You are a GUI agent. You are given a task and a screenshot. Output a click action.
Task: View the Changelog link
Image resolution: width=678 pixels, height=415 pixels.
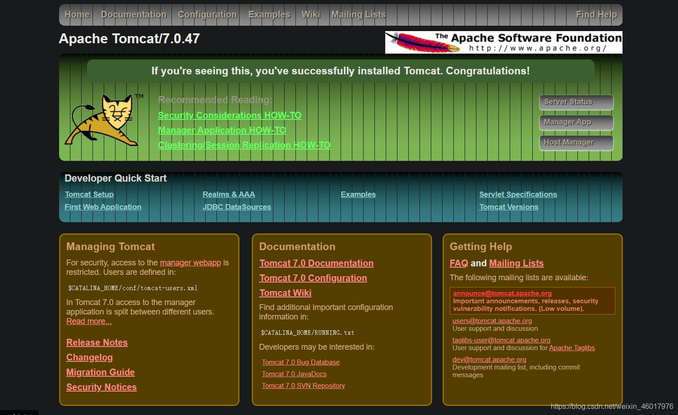pos(89,357)
